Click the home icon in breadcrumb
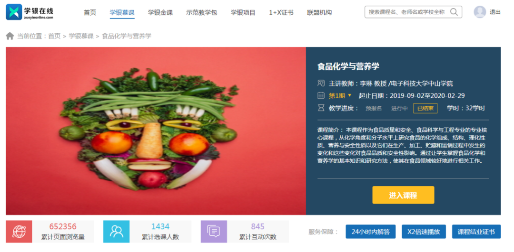 click(10, 36)
